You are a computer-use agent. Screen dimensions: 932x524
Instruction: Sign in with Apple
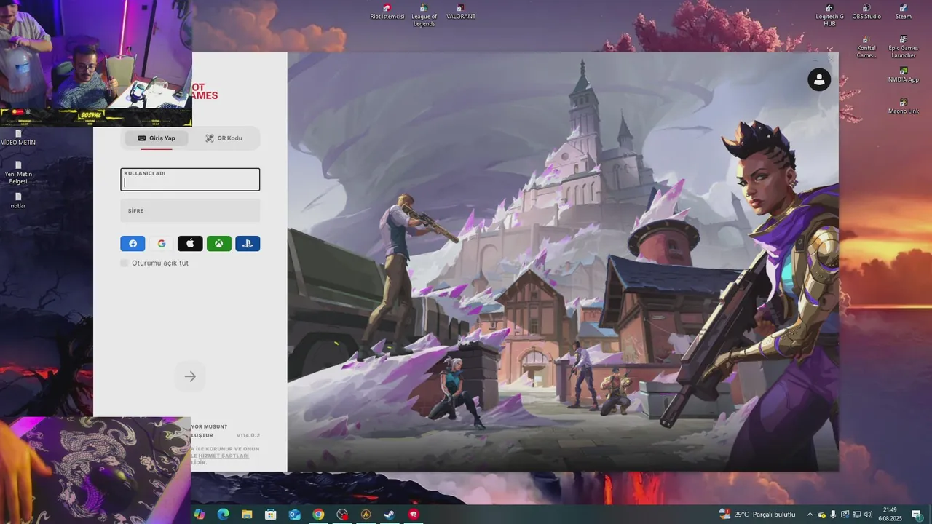190,244
